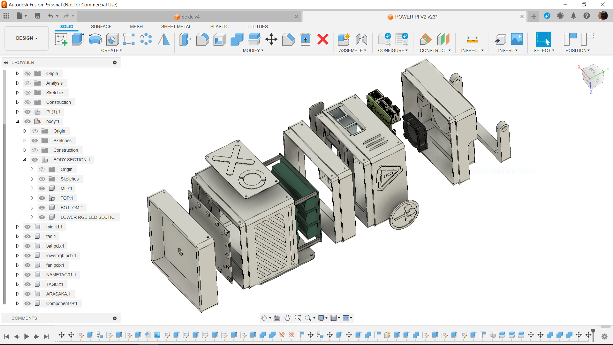Collapse the body:1 tree node
Viewport: 613px width, 345px height.
18,121
